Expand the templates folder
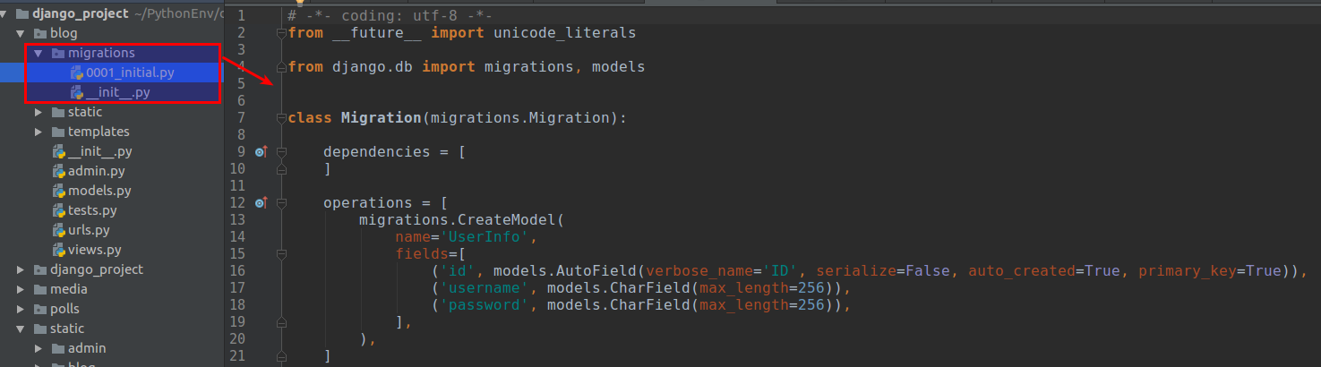The width and height of the screenshot is (1321, 367). (x=38, y=132)
